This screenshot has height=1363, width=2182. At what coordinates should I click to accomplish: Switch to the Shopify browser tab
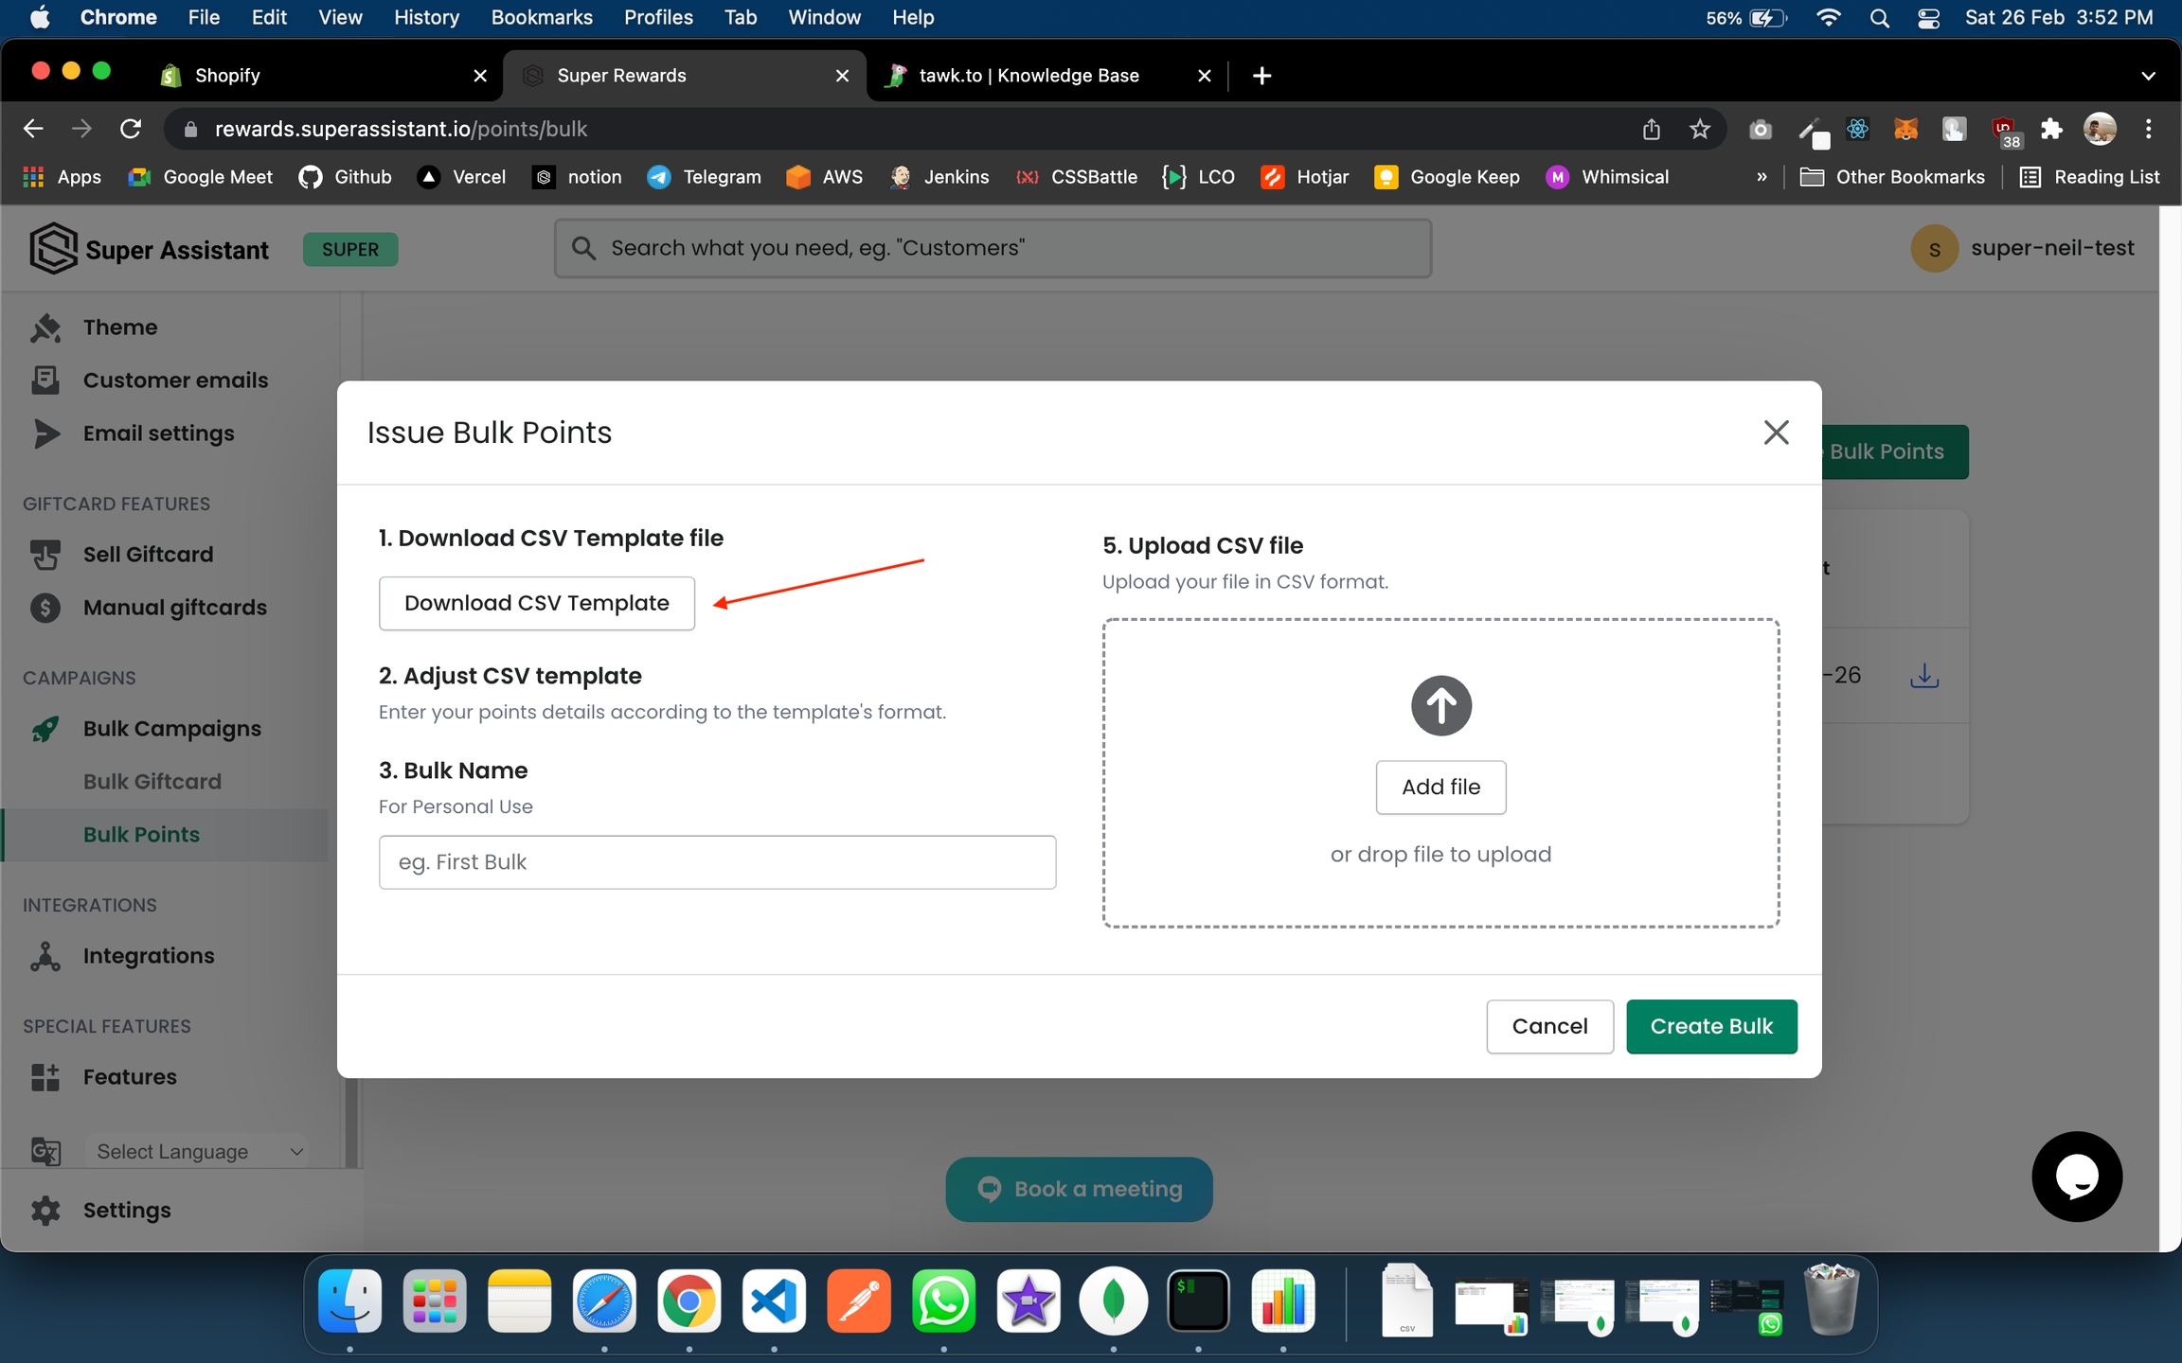[227, 76]
